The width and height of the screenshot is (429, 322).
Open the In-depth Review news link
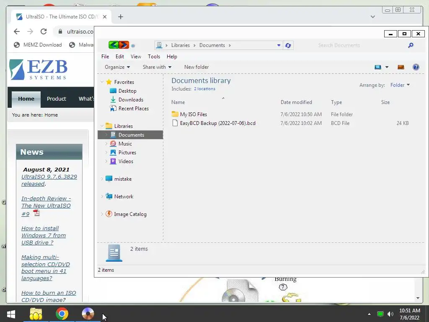point(46,206)
